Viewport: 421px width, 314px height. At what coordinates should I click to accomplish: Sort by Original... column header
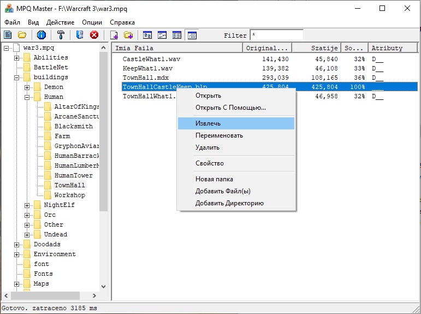(267, 48)
